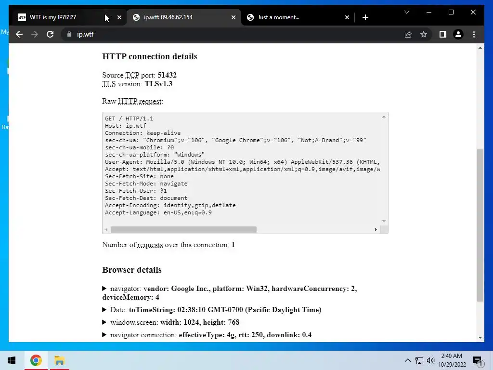Click the forward navigation arrow
The height and width of the screenshot is (370, 493).
35,34
